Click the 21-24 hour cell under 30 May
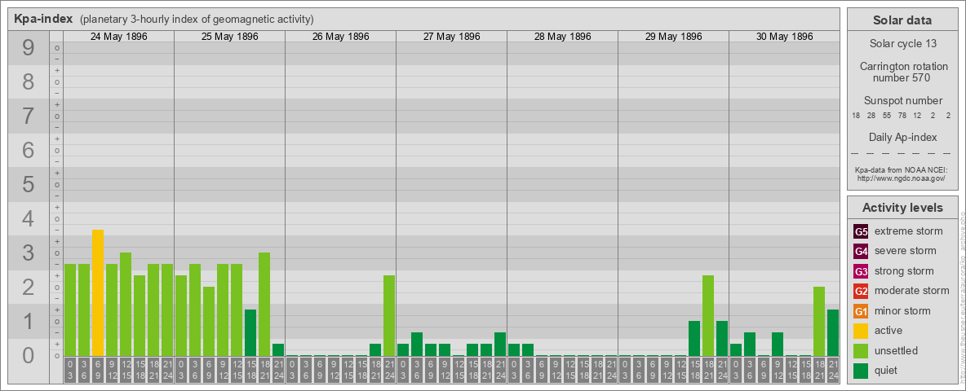This screenshot has height=391, width=966. coord(833,370)
